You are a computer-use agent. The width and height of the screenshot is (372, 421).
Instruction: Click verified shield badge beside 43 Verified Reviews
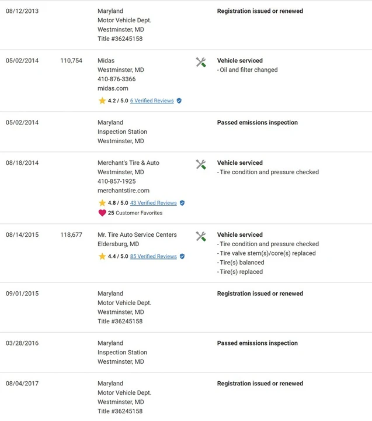pos(182,203)
